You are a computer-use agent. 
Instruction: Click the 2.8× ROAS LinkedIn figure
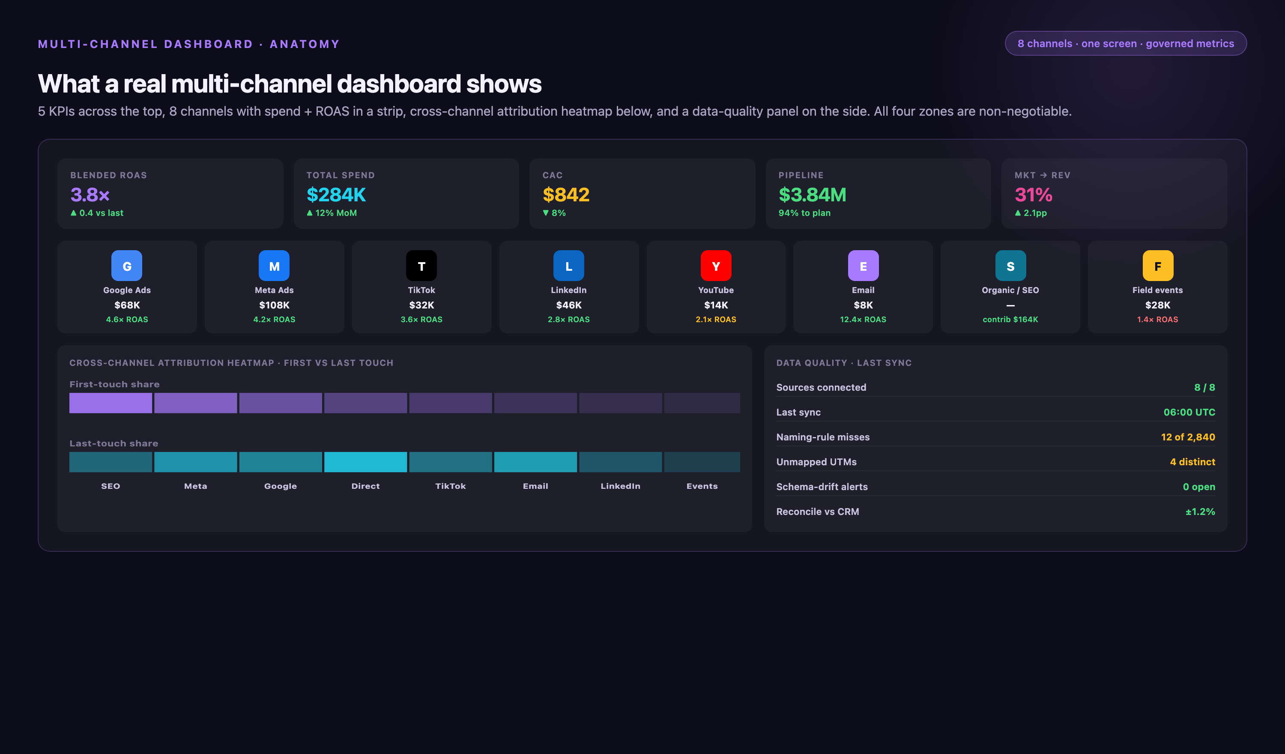pyautogui.click(x=568, y=319)
